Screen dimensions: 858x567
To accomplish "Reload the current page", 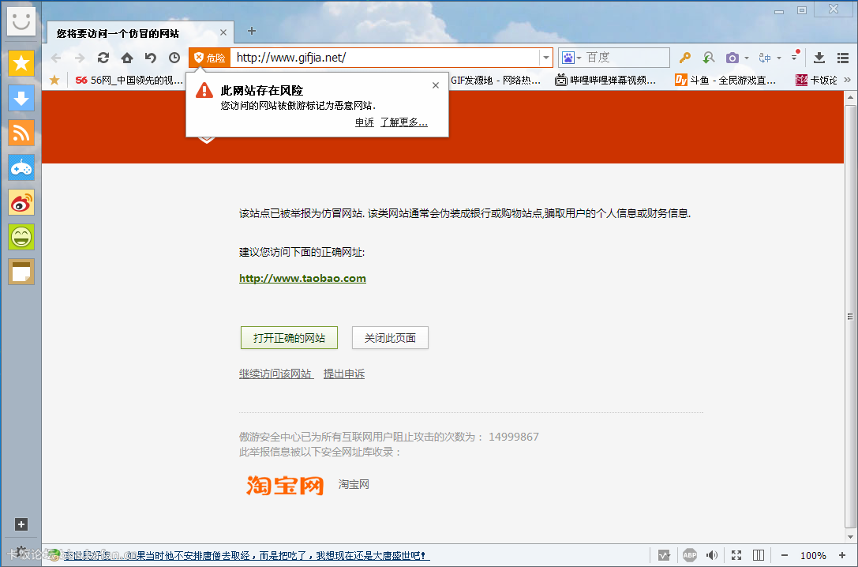I will pyautogui.click(x=103, y=58).
